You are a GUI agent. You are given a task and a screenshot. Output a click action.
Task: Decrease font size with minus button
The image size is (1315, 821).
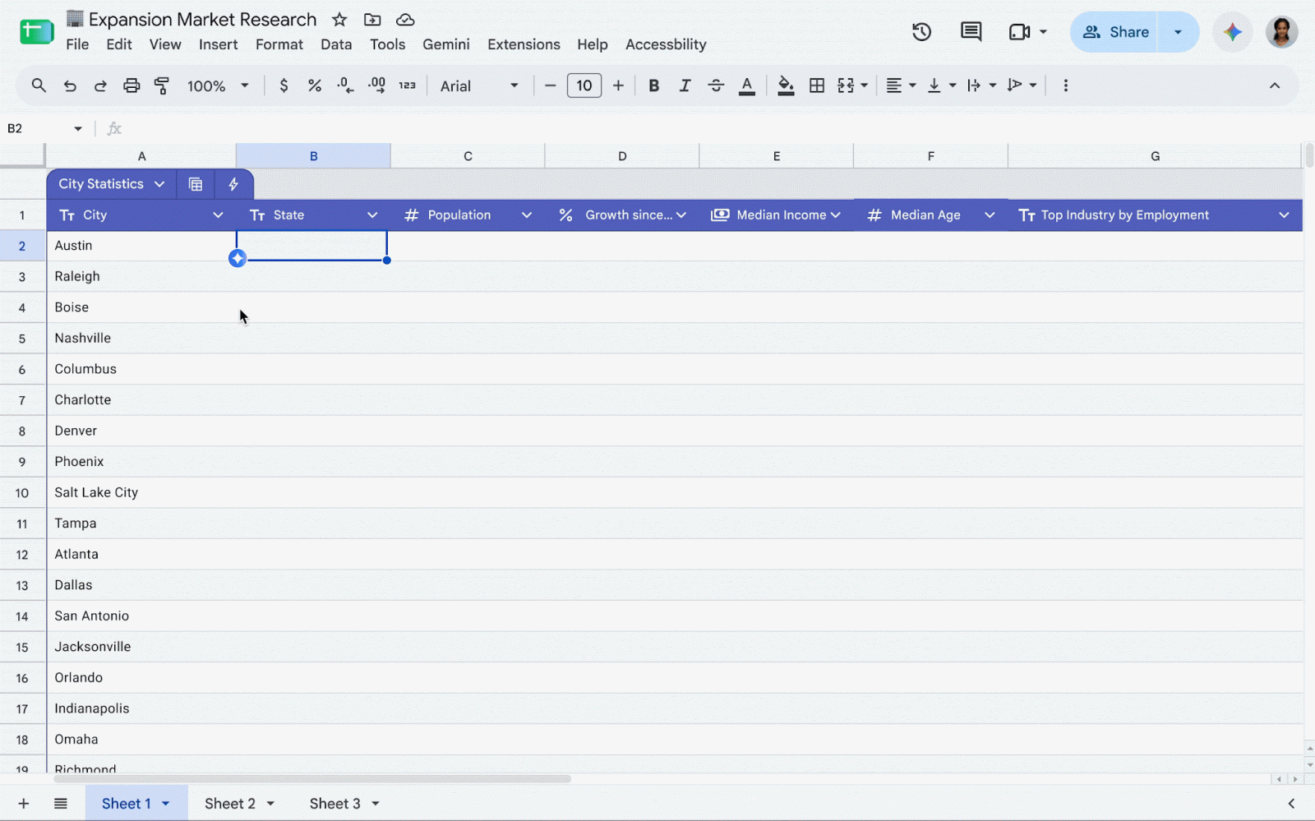point(550,85)
